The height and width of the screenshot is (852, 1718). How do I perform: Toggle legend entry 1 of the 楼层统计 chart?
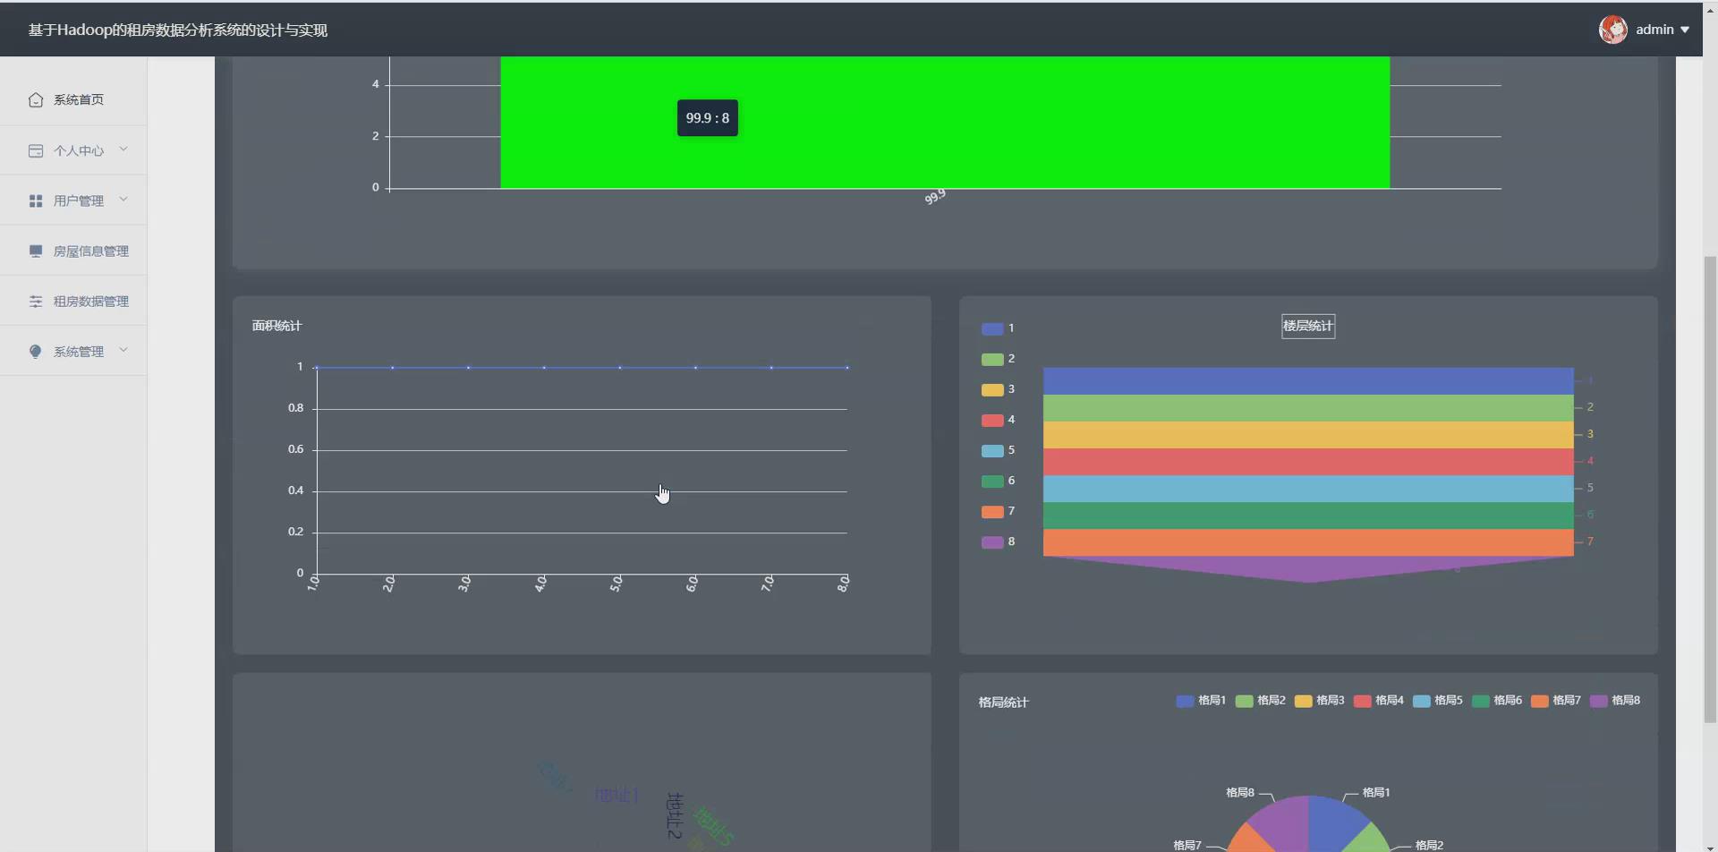999,328
